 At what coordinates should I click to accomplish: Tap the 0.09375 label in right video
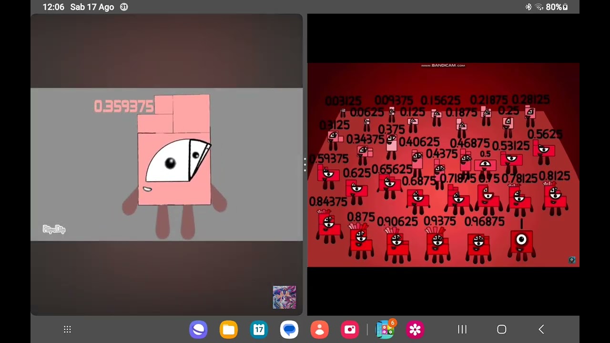pyautogui.click(x=394, y=100)
